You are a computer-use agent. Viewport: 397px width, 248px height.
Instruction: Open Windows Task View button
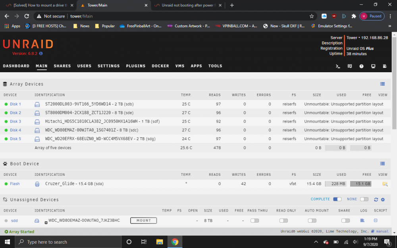tap(144, 242)
